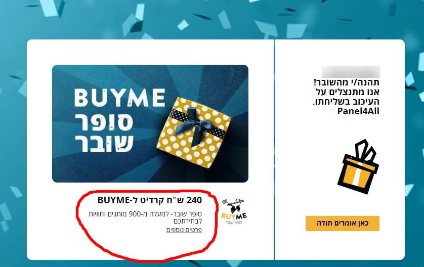Click the תהנה/י מהשובר greeting line
424x267 pixels.
tap(347, 82)
